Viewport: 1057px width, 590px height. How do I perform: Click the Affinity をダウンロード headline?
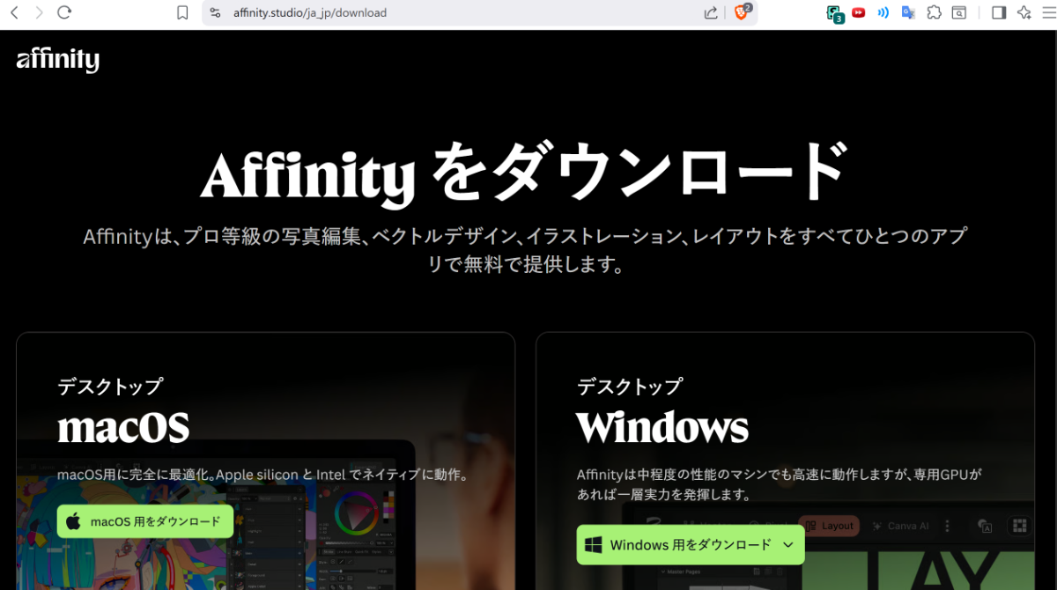(525, 173)
